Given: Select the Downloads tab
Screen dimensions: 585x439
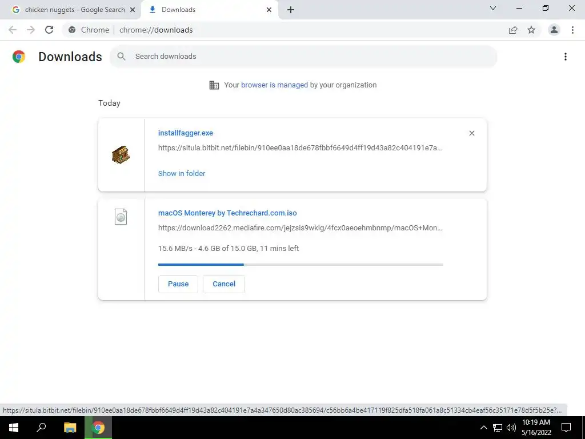Looking at the screenshot, I should click(210, 10).
